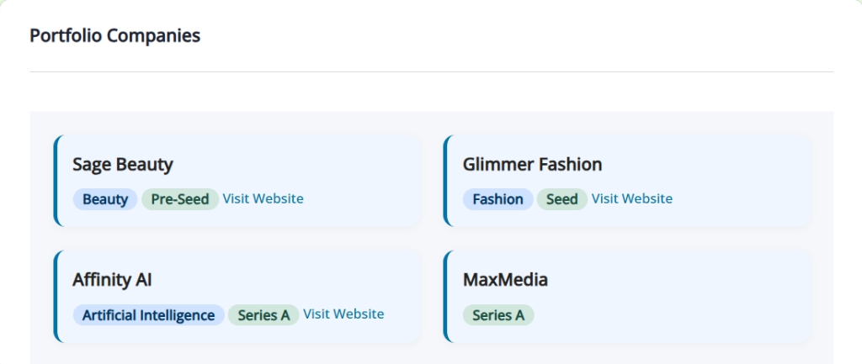Viewport: 862px width, 364px height.
Task: Click the Affinity AI company name
Action: point(112,279)
